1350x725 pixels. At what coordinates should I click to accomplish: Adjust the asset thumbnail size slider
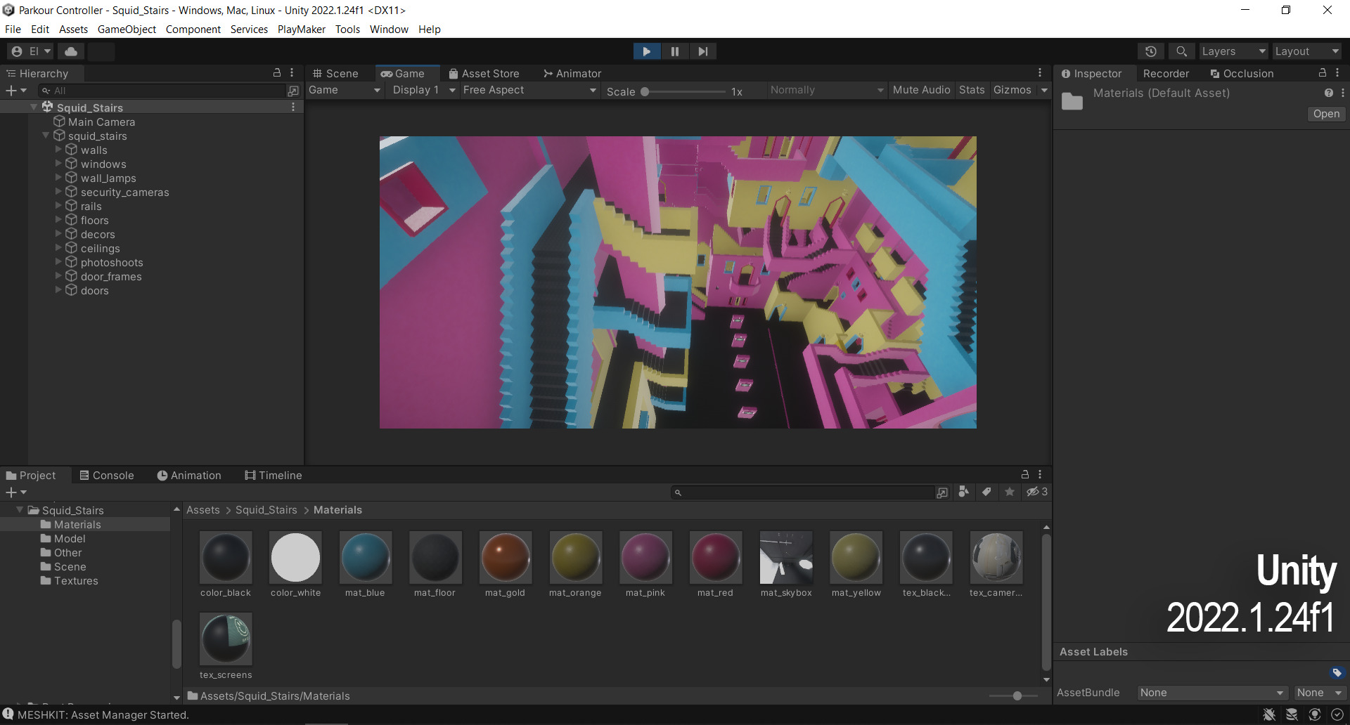pyautogui.click(x=1013, y=695)
